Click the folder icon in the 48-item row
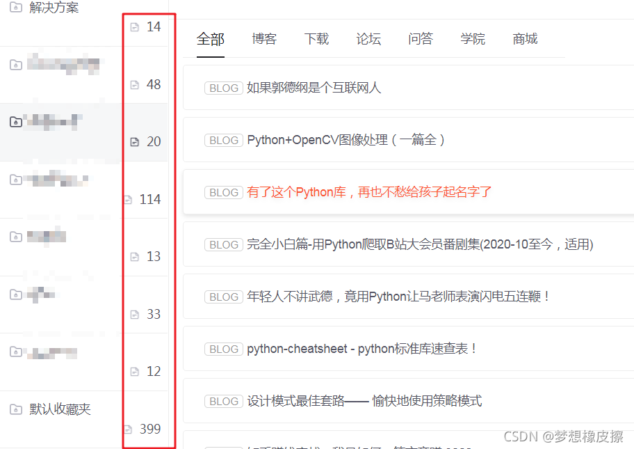 click(16, 64)
